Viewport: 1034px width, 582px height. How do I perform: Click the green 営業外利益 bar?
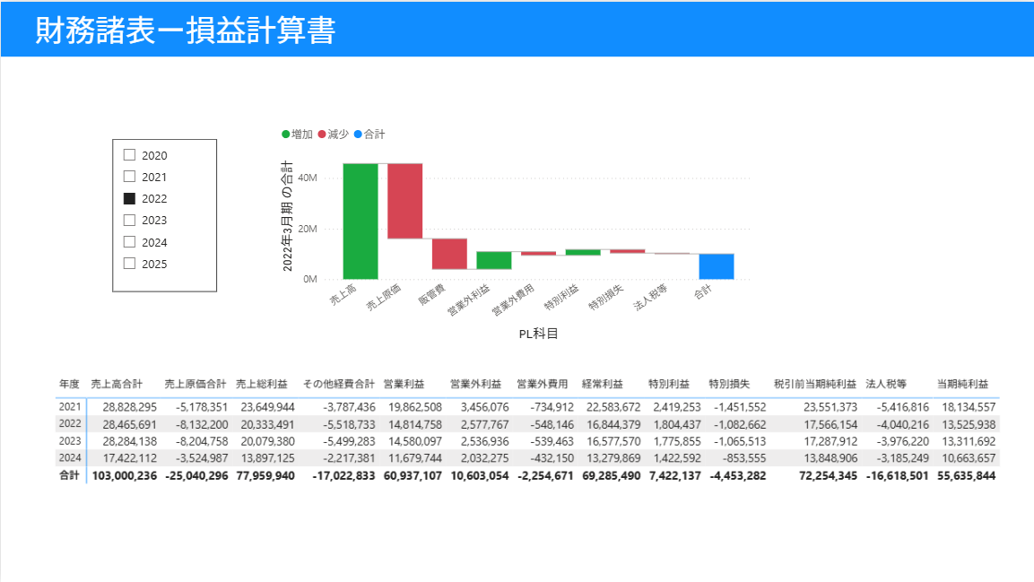[493, 260]
